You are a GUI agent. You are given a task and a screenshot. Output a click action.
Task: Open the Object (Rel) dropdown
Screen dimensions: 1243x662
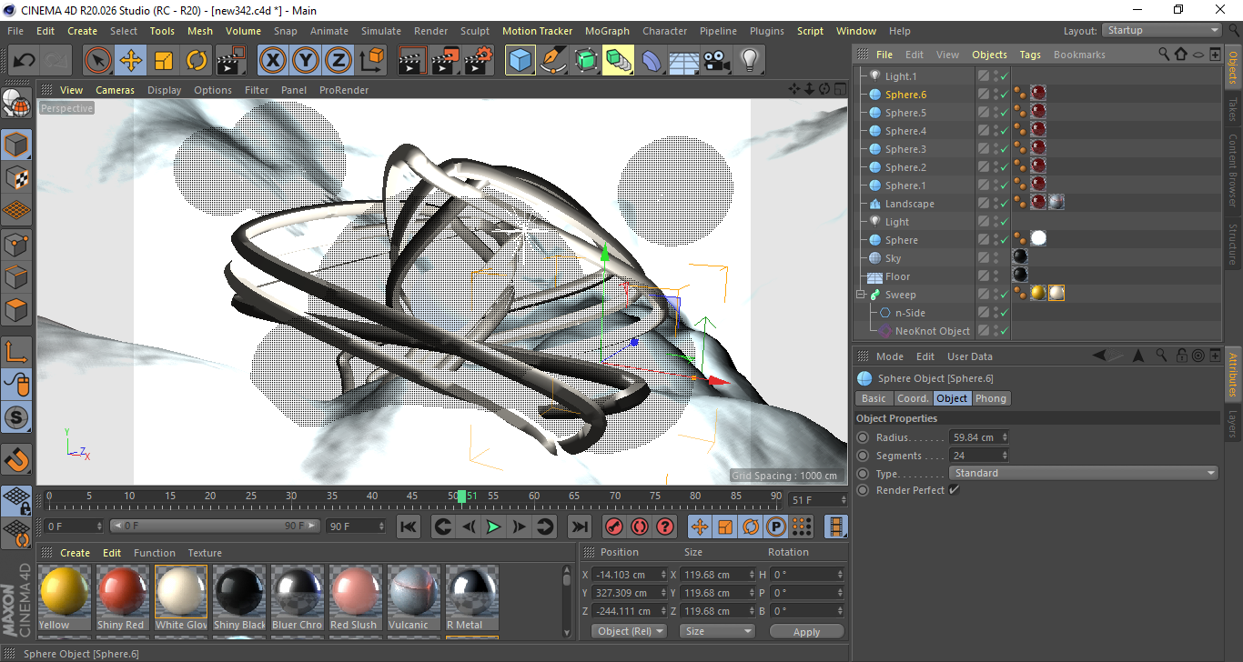point(629,631)
